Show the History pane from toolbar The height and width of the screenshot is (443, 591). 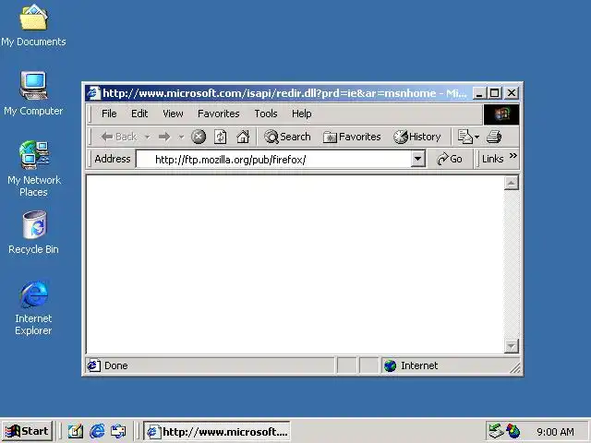coord(416,137)
